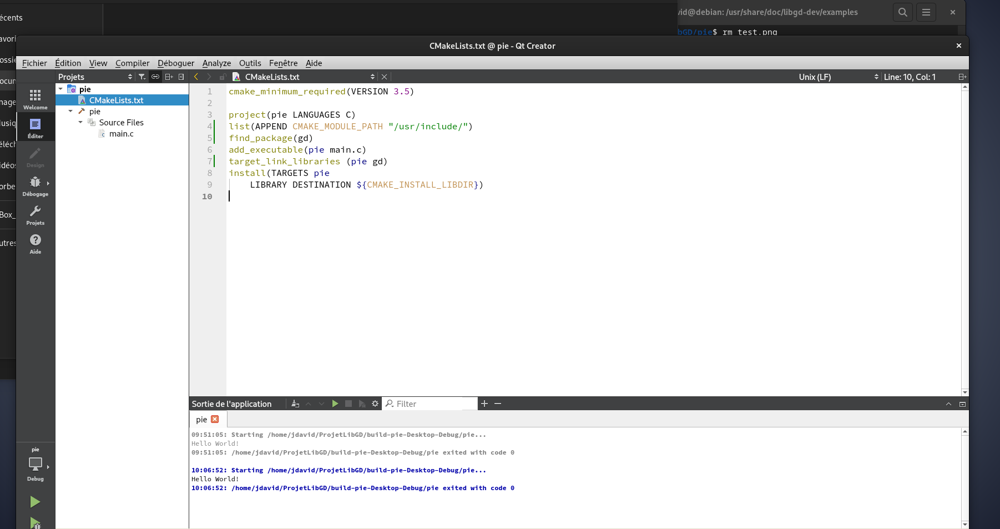
Task: Switch to Débogage mode
Action: point(36,186)
